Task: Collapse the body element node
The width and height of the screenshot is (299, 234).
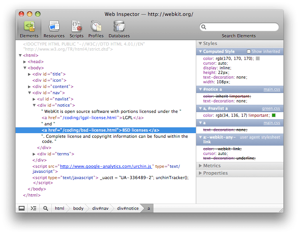Action: point(25,68)
